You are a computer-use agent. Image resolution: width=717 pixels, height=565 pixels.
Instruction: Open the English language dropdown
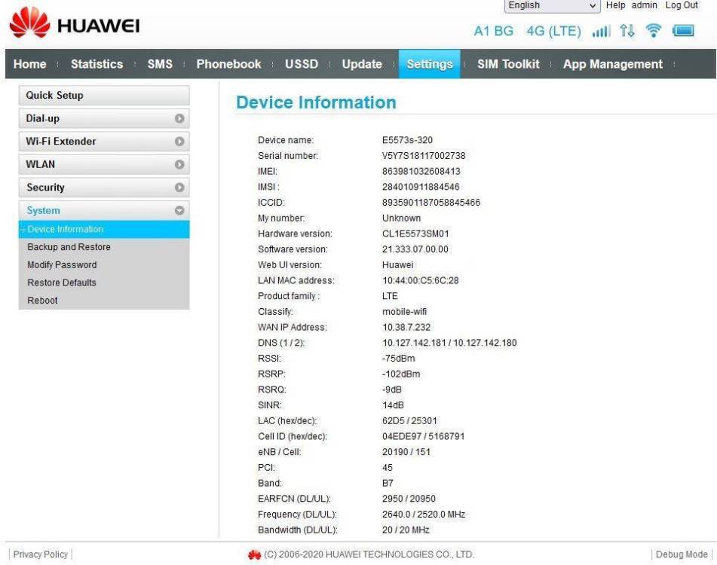552,5
